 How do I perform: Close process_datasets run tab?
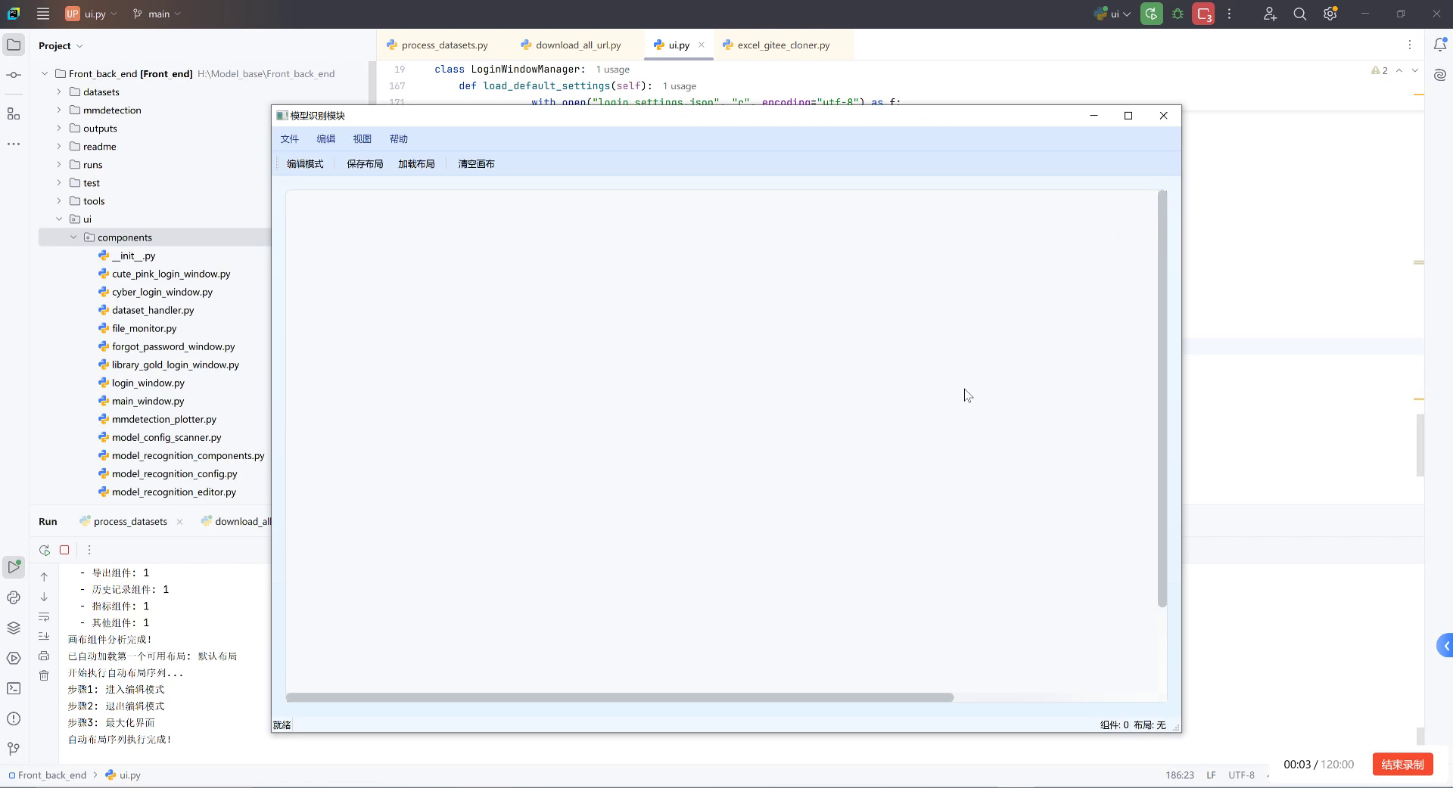179,522
